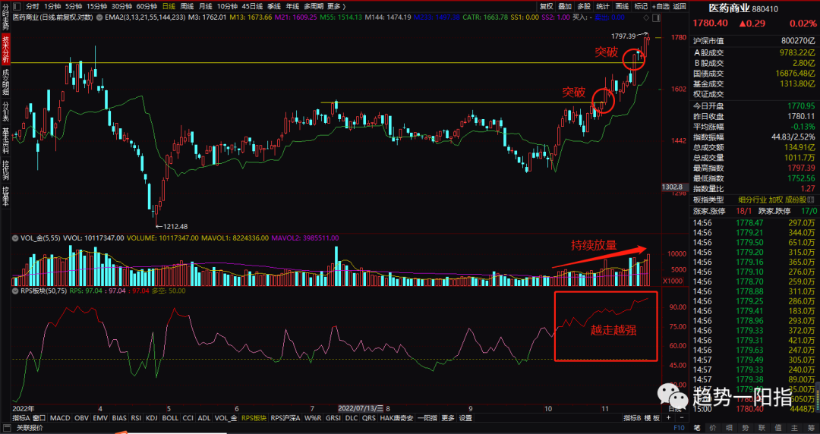Click the 标记 mark button

tap(641, 6)
